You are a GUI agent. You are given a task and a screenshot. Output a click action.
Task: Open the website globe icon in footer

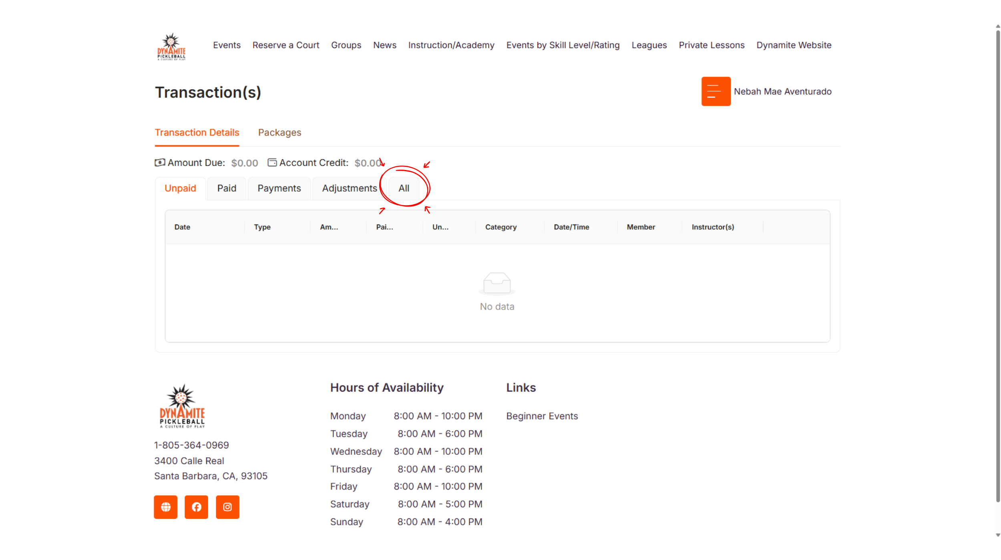pyautogui.click(x=165, y=507)
